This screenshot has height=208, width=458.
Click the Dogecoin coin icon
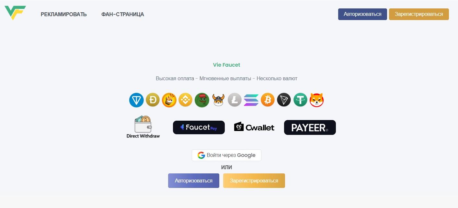[153, 100]
